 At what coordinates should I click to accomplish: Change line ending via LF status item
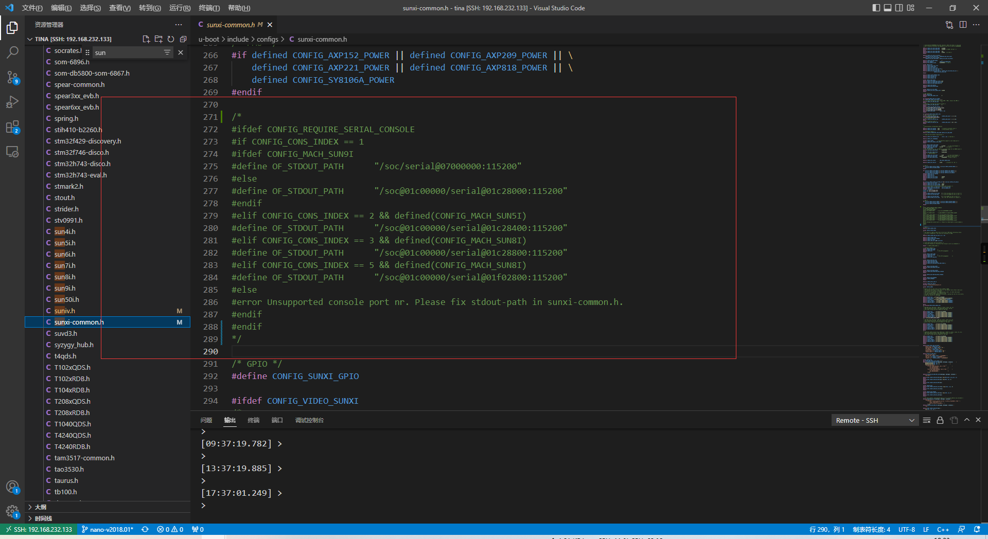point(926,529)
